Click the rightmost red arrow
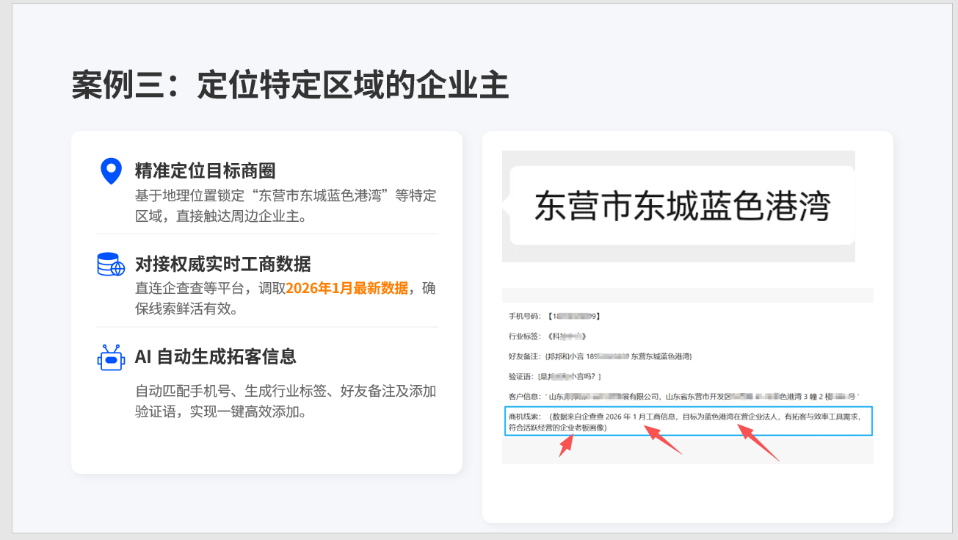The height and width of the screenshot is (540, 958). [x=758, y=444]
